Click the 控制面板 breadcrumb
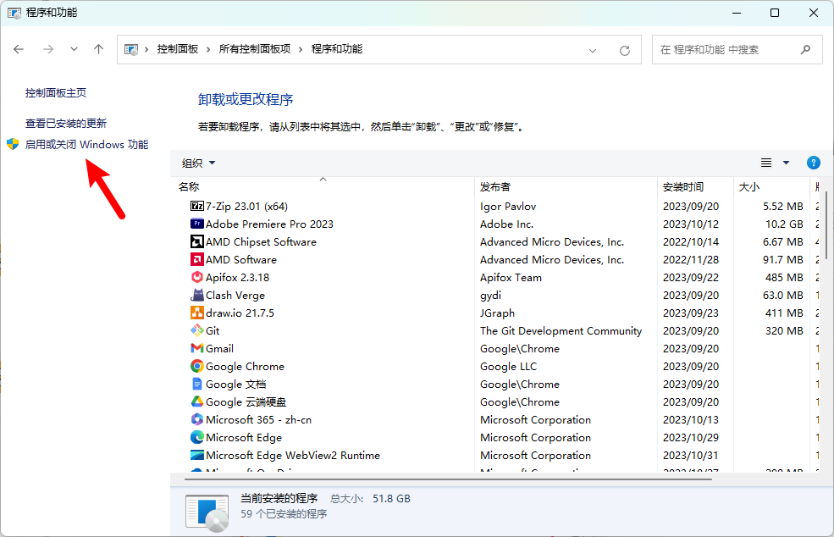Viewport: 834px width, 537px height. pos(178,49)
